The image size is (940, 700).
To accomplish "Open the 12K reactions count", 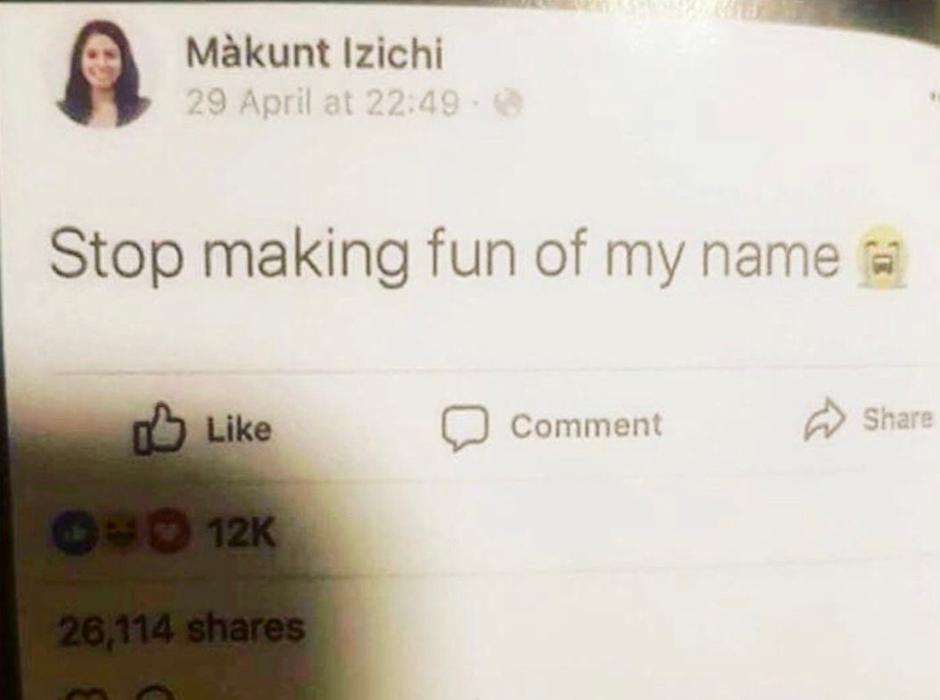I will pyautogui.click(x=241, y=533).
